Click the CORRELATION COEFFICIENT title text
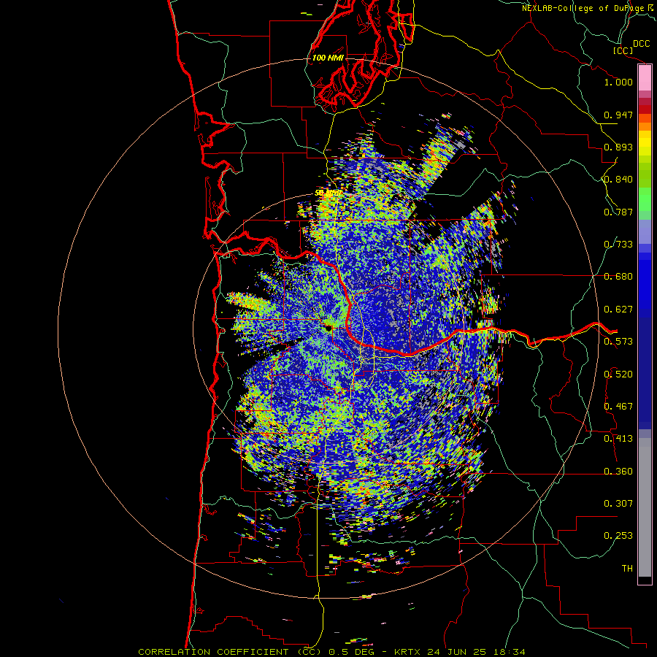657x657 pixels. click(213, 652)
